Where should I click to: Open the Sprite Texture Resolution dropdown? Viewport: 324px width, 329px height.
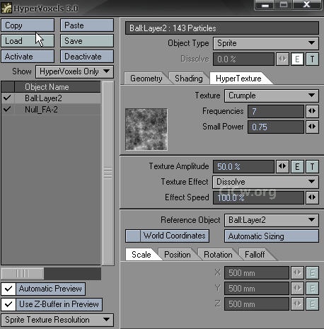(57, 320)
